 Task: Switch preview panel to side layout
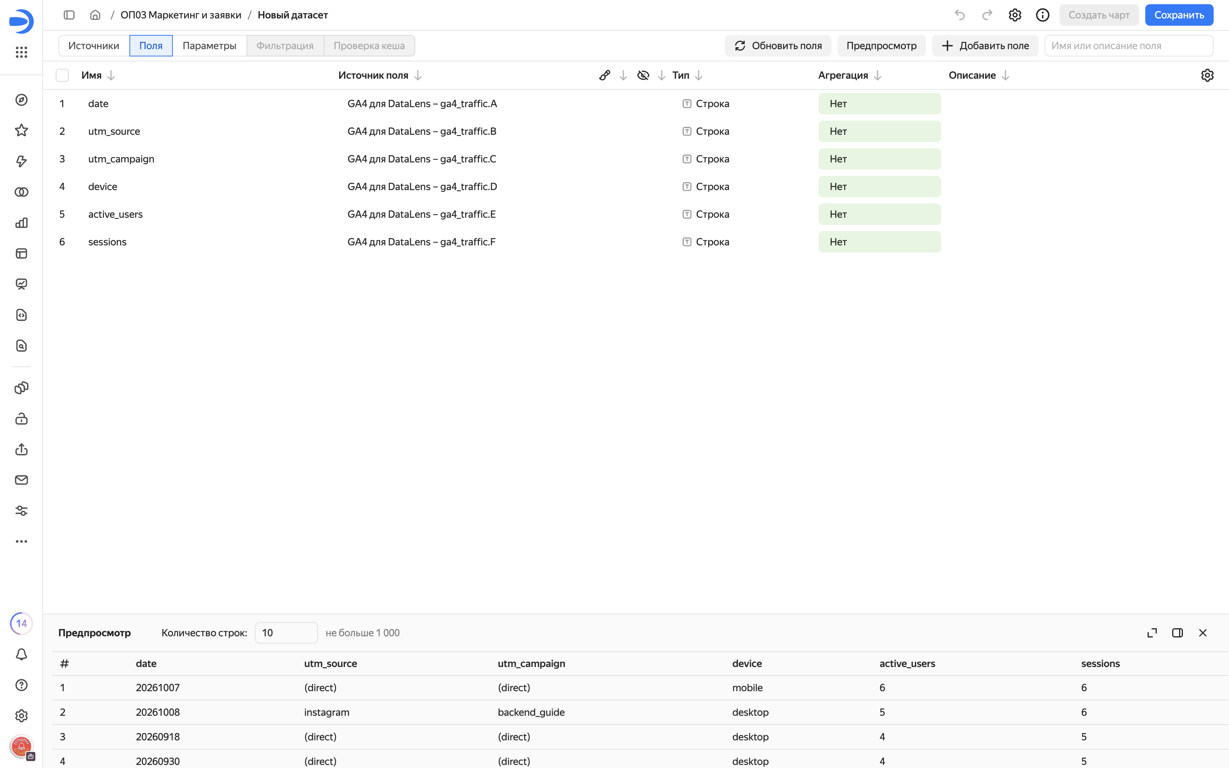coord(1177,632)
